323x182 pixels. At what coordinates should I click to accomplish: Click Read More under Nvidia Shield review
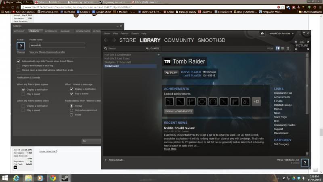point(170,149)
